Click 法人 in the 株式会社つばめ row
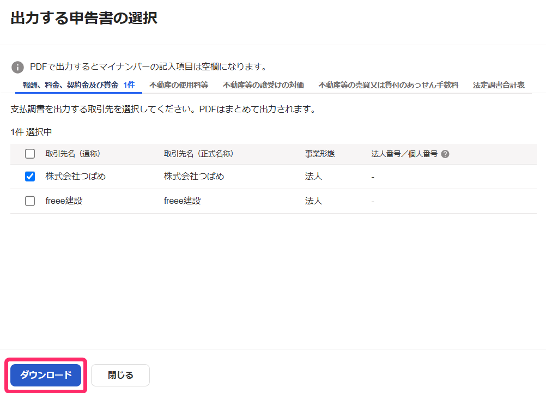The height and width of the screenshot is (393, 546). click(313, 176)
